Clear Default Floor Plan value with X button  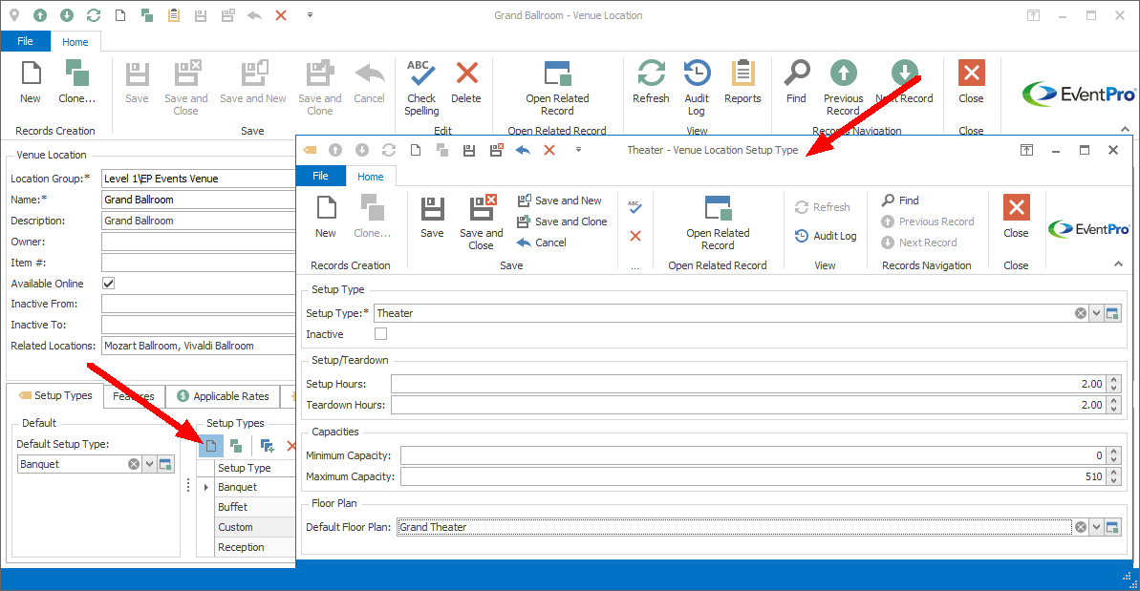1081,527
